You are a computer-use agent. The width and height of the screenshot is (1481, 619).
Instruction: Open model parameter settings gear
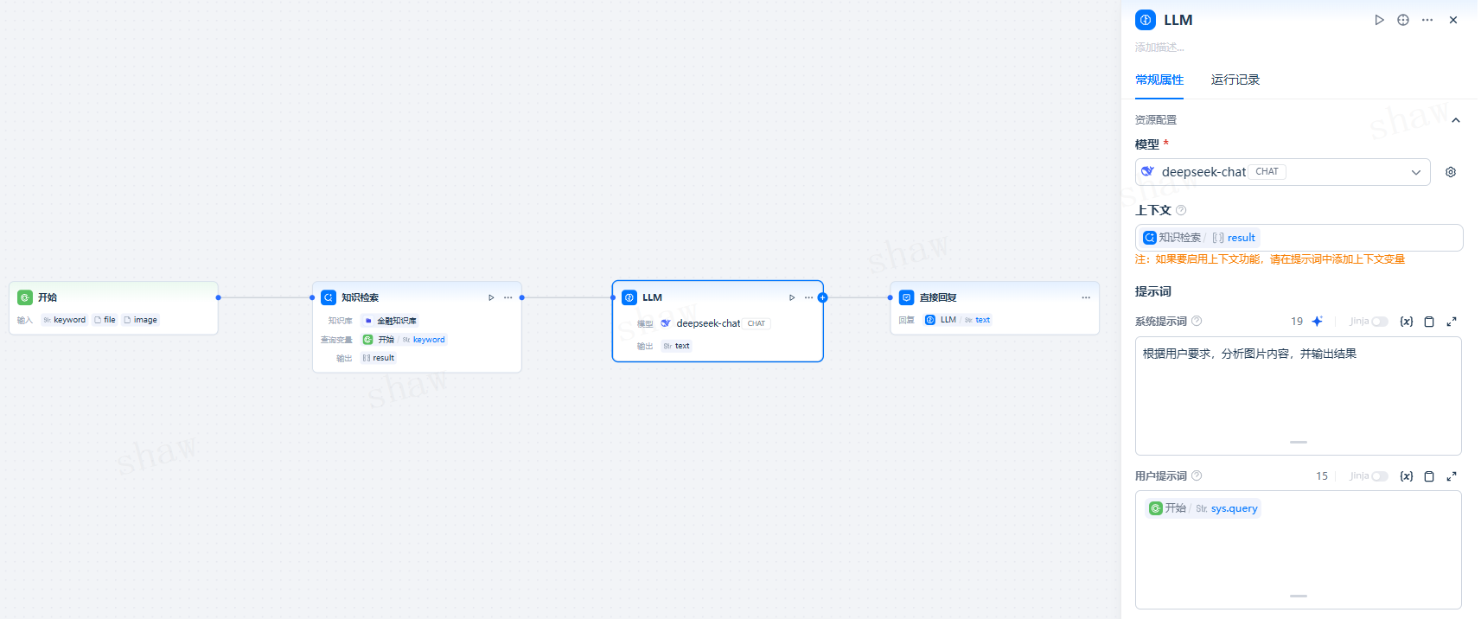[x=1451, y=172]
